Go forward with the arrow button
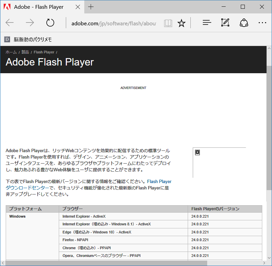The width and height of the screenshot is (272, 266). (x=30, y=23)
